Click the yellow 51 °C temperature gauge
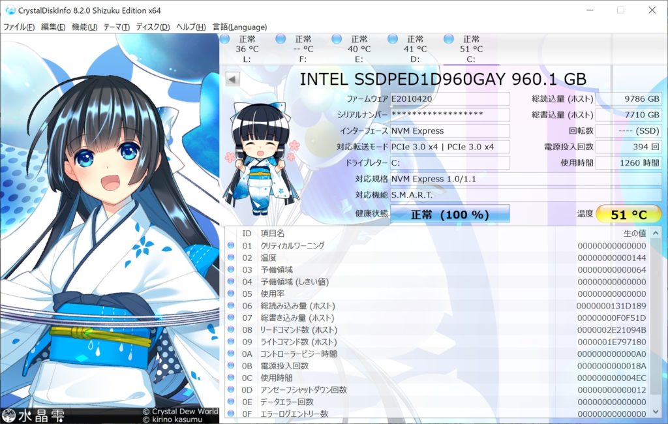668x424 pixels. [628, 214]
